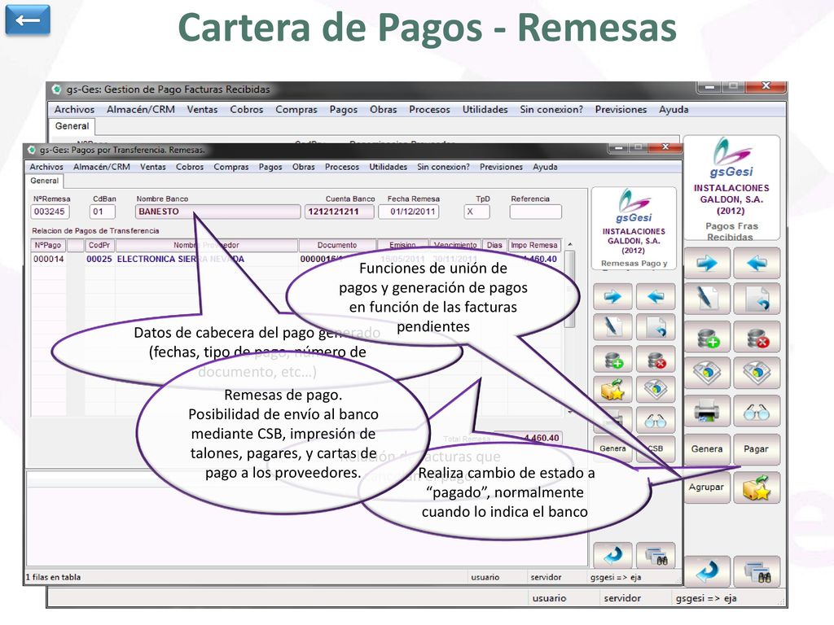Click the Impo Remesa column header
Viewport: 834px width, 625px height.
[x=534, y=245]
